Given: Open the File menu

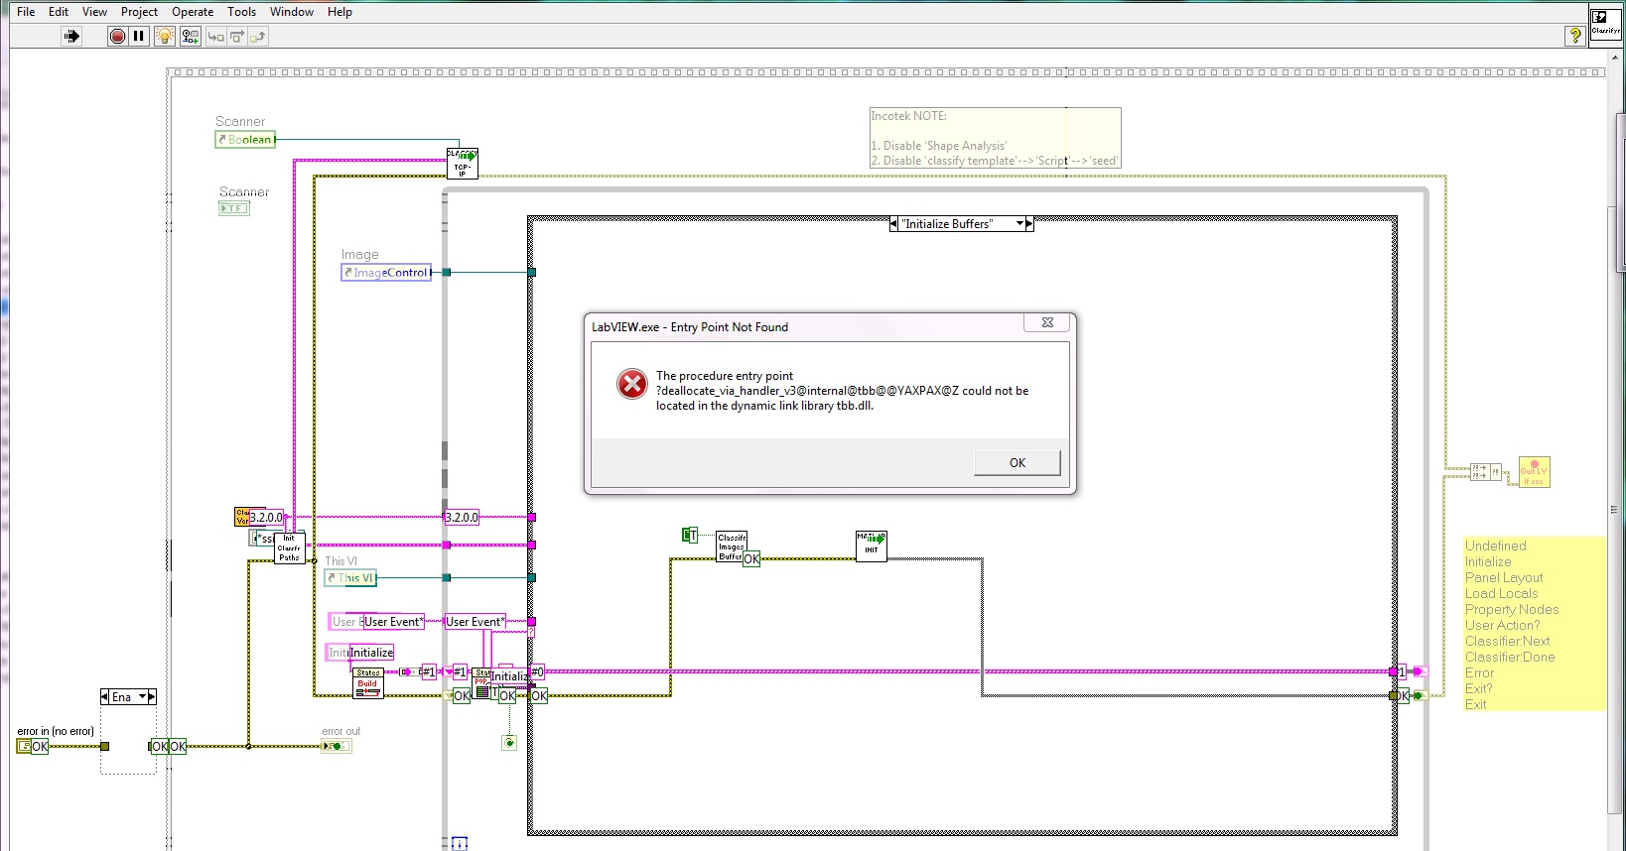Looking at the screenshot, I should click(26, 12).
